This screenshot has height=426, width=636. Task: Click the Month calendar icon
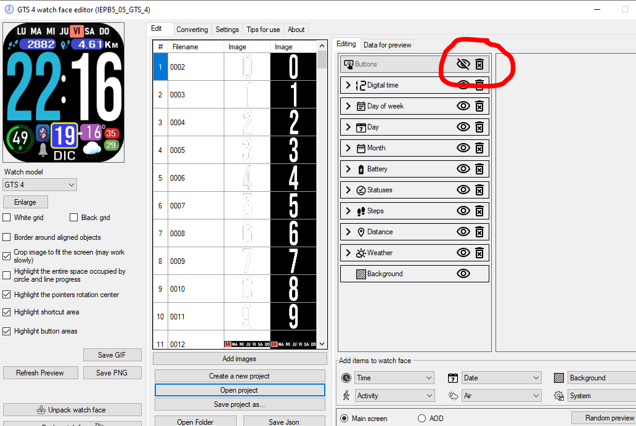click(361, 148)
